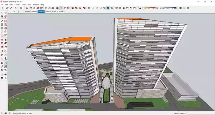The width and height of the screenshot is (215, 115).
Task: Choose Rotated Rectangle in left palette
Action: coord(5,25)
